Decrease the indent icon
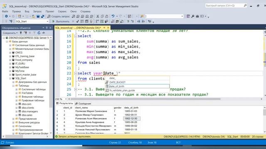 point(139,21)
